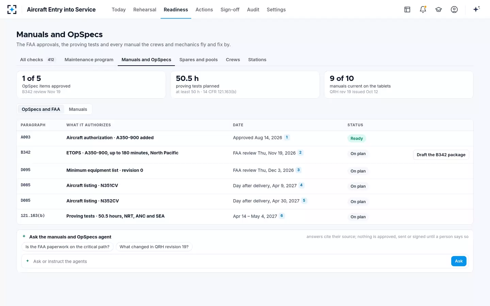Select 'Minimum equipment list · revision 0' text
The height and width of the screenshot is (306, 490).
coord(105,170)
